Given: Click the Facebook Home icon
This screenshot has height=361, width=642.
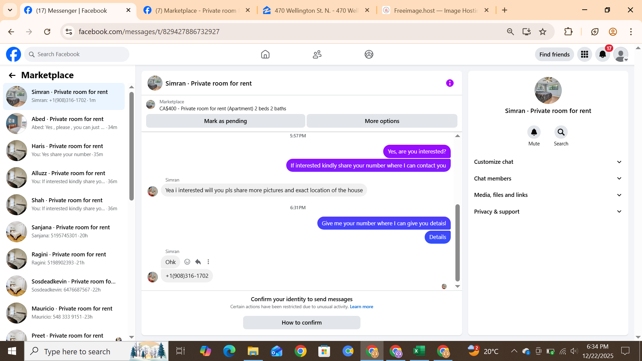Looking at the screenshot, I should click(x=265, y=54).
